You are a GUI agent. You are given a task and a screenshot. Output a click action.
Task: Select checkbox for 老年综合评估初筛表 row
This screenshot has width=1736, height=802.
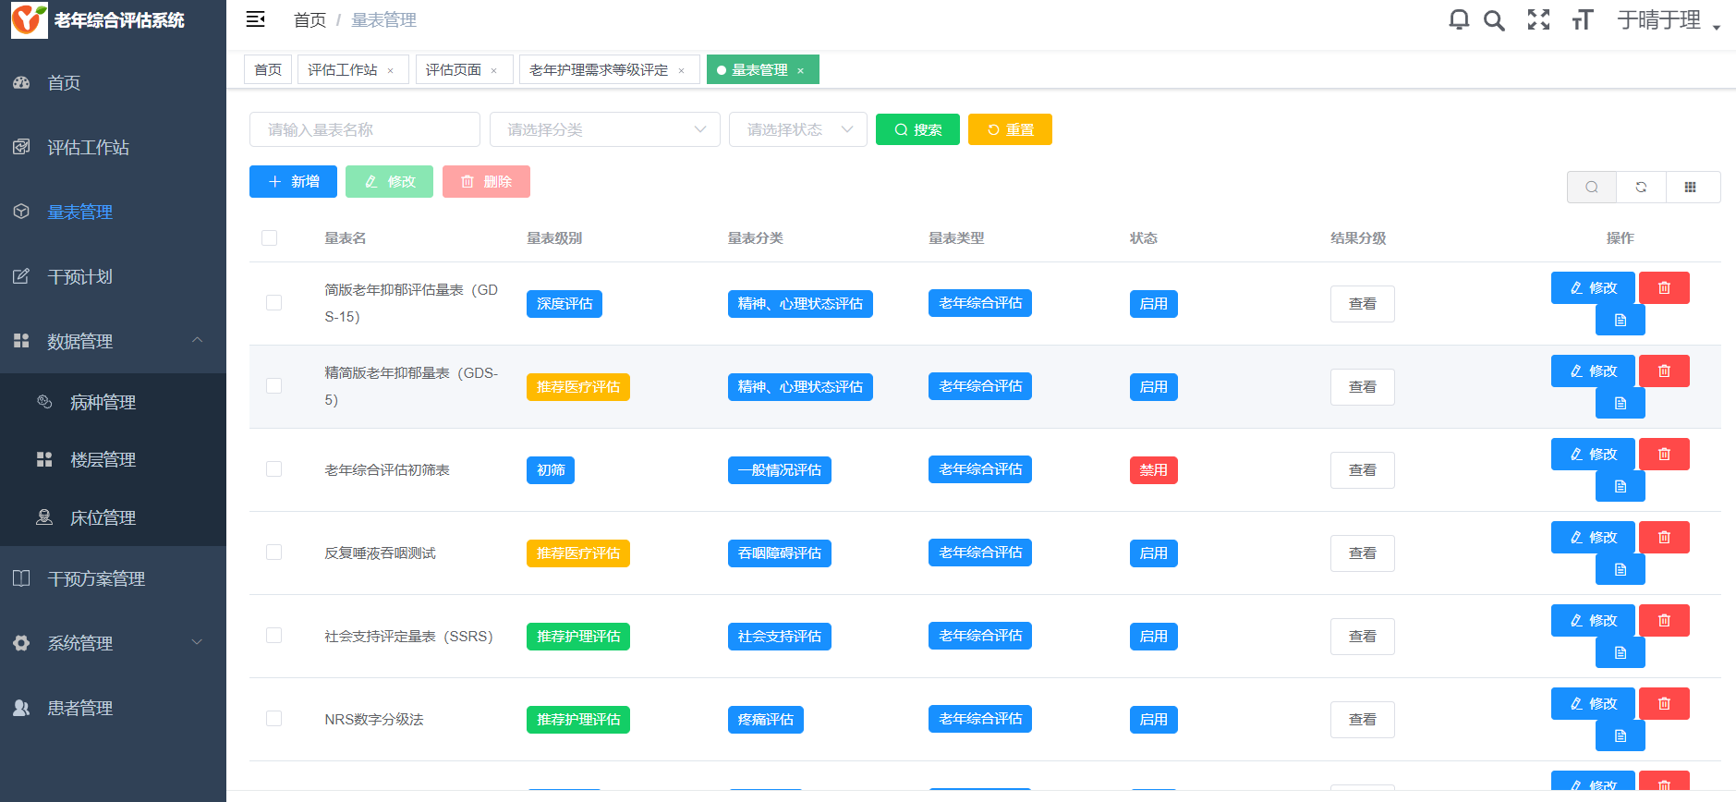tap(273, 469)
